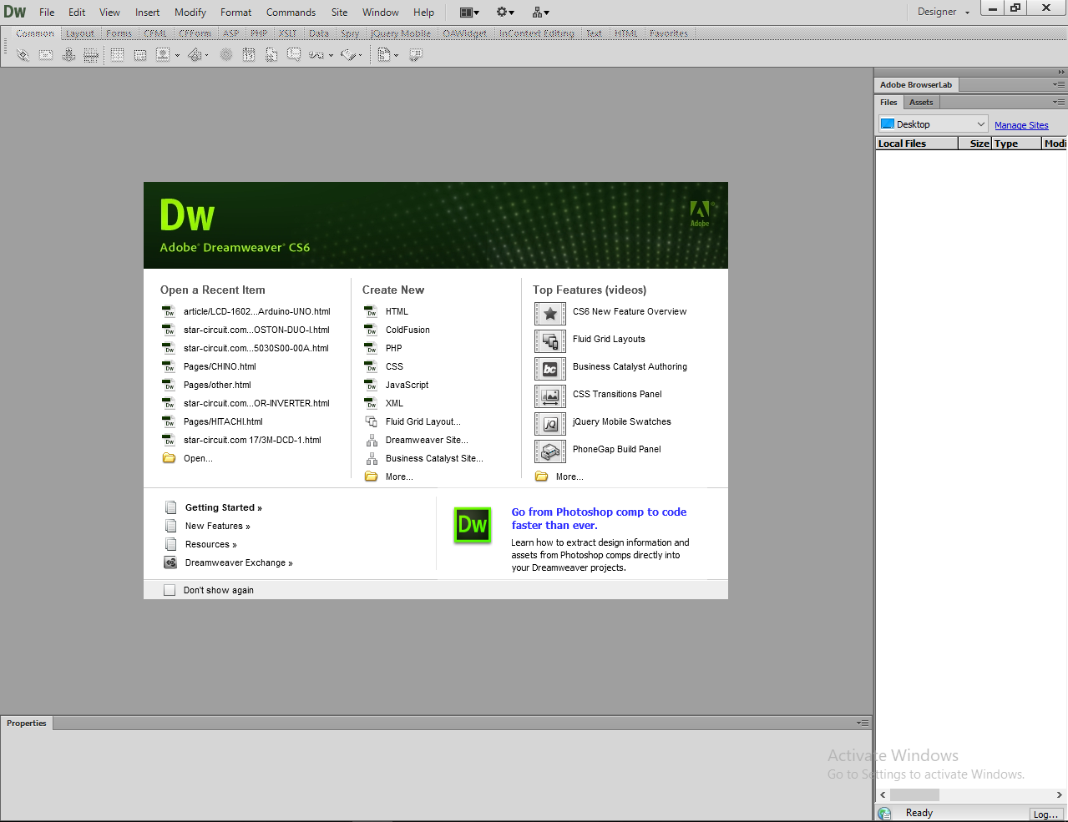Image resolution: width=1068 pixels, height=822 pixels.
Task: Click the CSS Transitions Panel video icon
Action: 550,396
